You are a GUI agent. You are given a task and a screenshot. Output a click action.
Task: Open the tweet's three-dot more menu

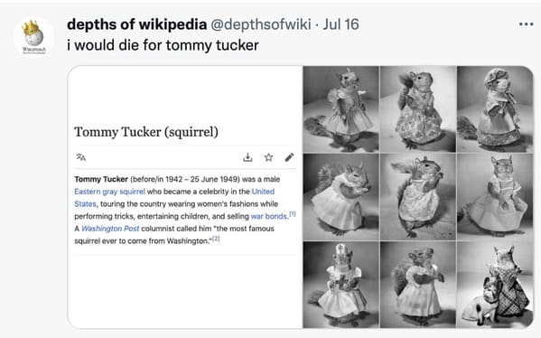pyautogui.click(x=526, y=24)
